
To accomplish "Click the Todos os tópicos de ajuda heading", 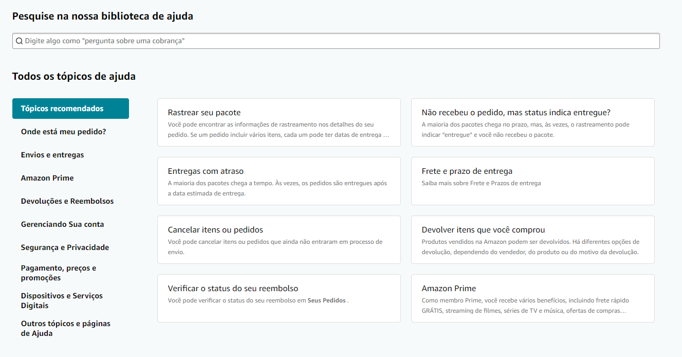I will [74, 77].
